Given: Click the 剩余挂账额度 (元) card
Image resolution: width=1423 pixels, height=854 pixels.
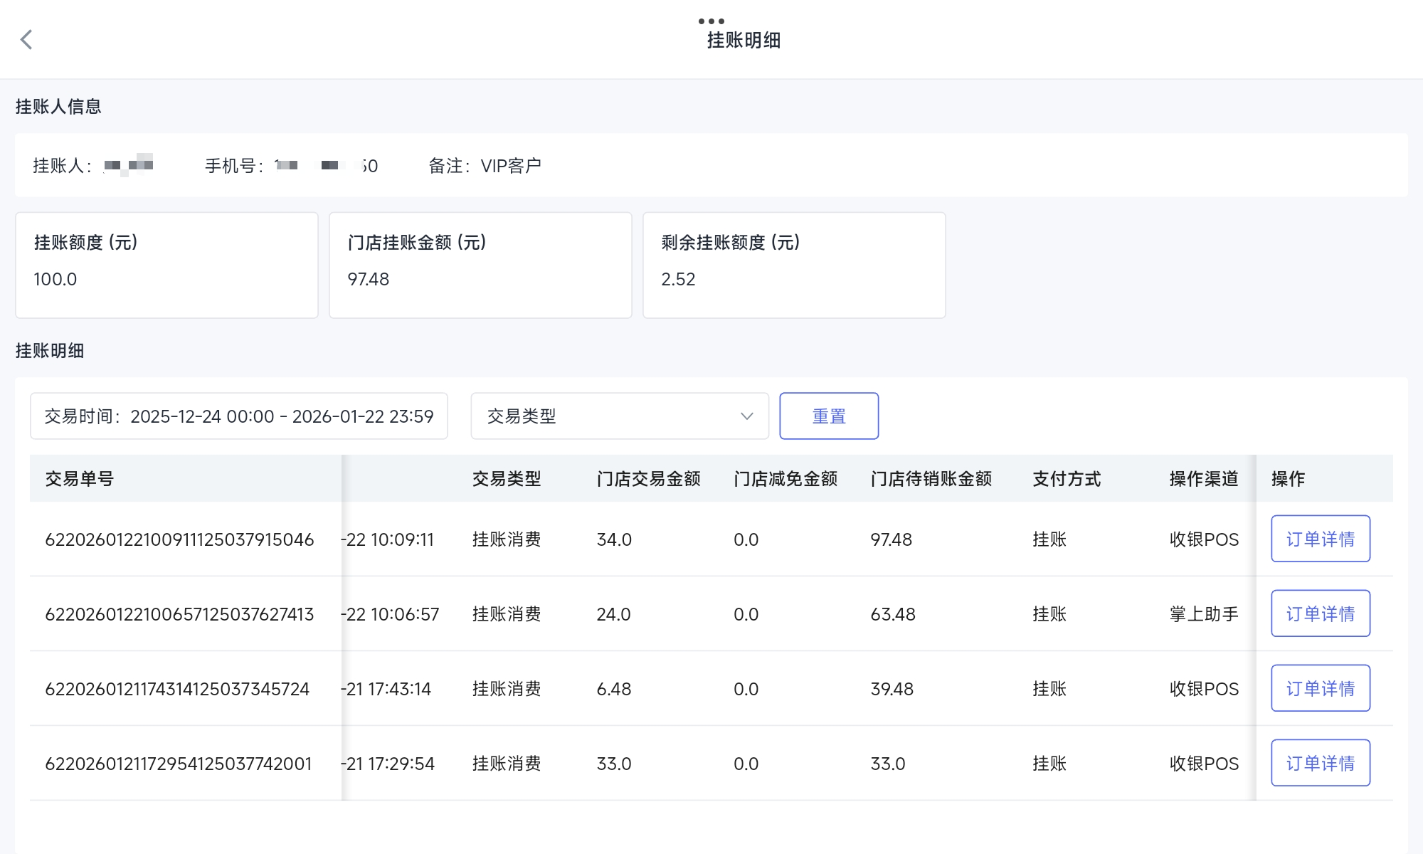Looking at the screenshot, I should click(x=794, y=265).
